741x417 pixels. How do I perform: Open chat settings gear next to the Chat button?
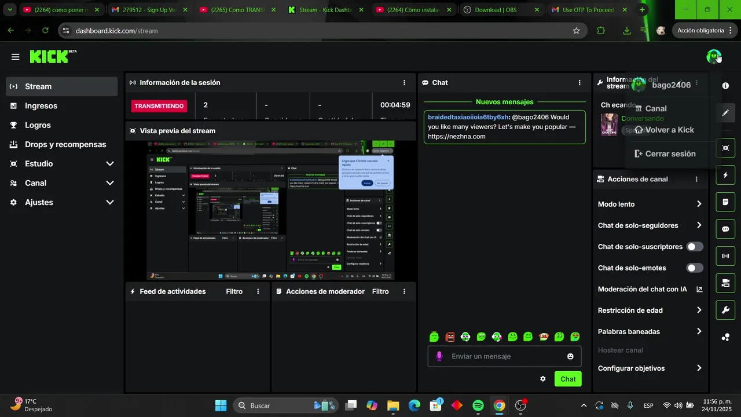(x=543, y=379)
